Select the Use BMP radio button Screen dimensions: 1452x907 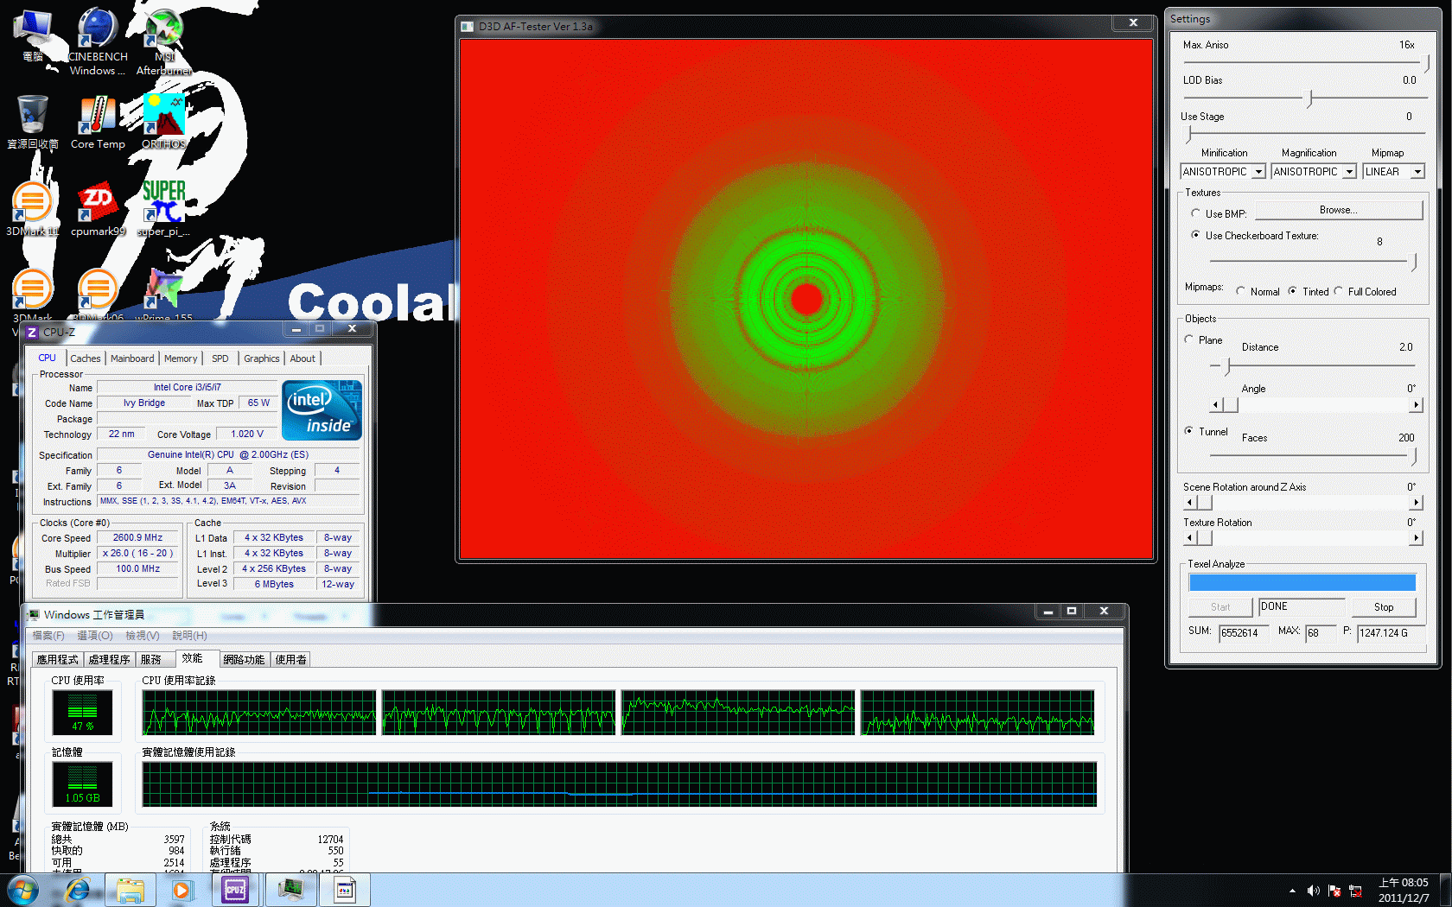tap(1195, 213)
